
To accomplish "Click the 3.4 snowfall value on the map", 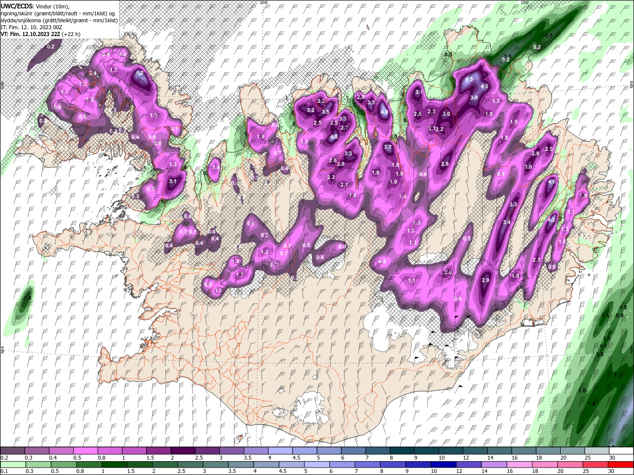I will point(507,223).
